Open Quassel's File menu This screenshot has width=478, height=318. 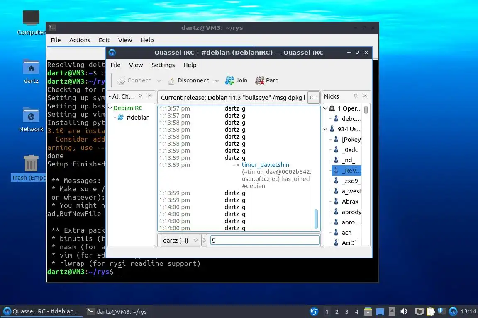click(115, 65)
